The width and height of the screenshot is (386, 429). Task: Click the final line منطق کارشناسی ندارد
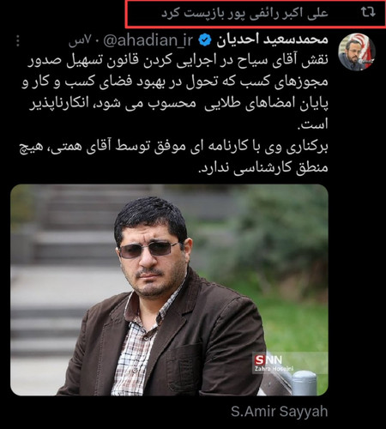tap(263, 168)
